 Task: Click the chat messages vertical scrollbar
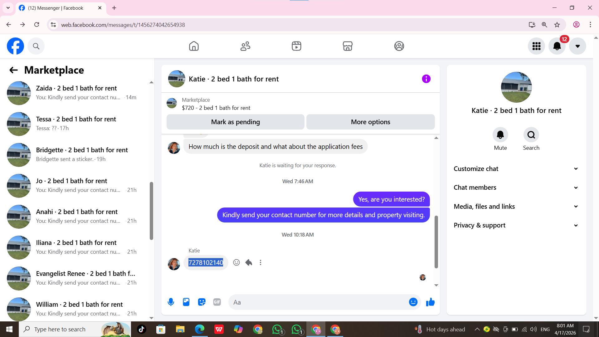coord(436,242)
